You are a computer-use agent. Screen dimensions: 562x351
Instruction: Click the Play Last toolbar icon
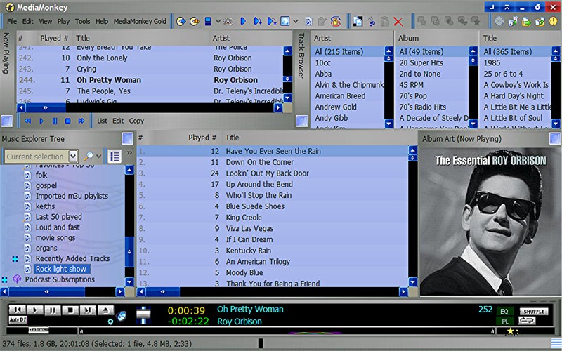[271, 22]
